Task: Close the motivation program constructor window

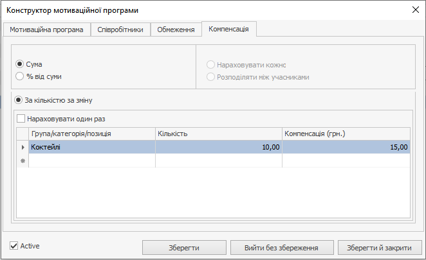Action: 414,10
